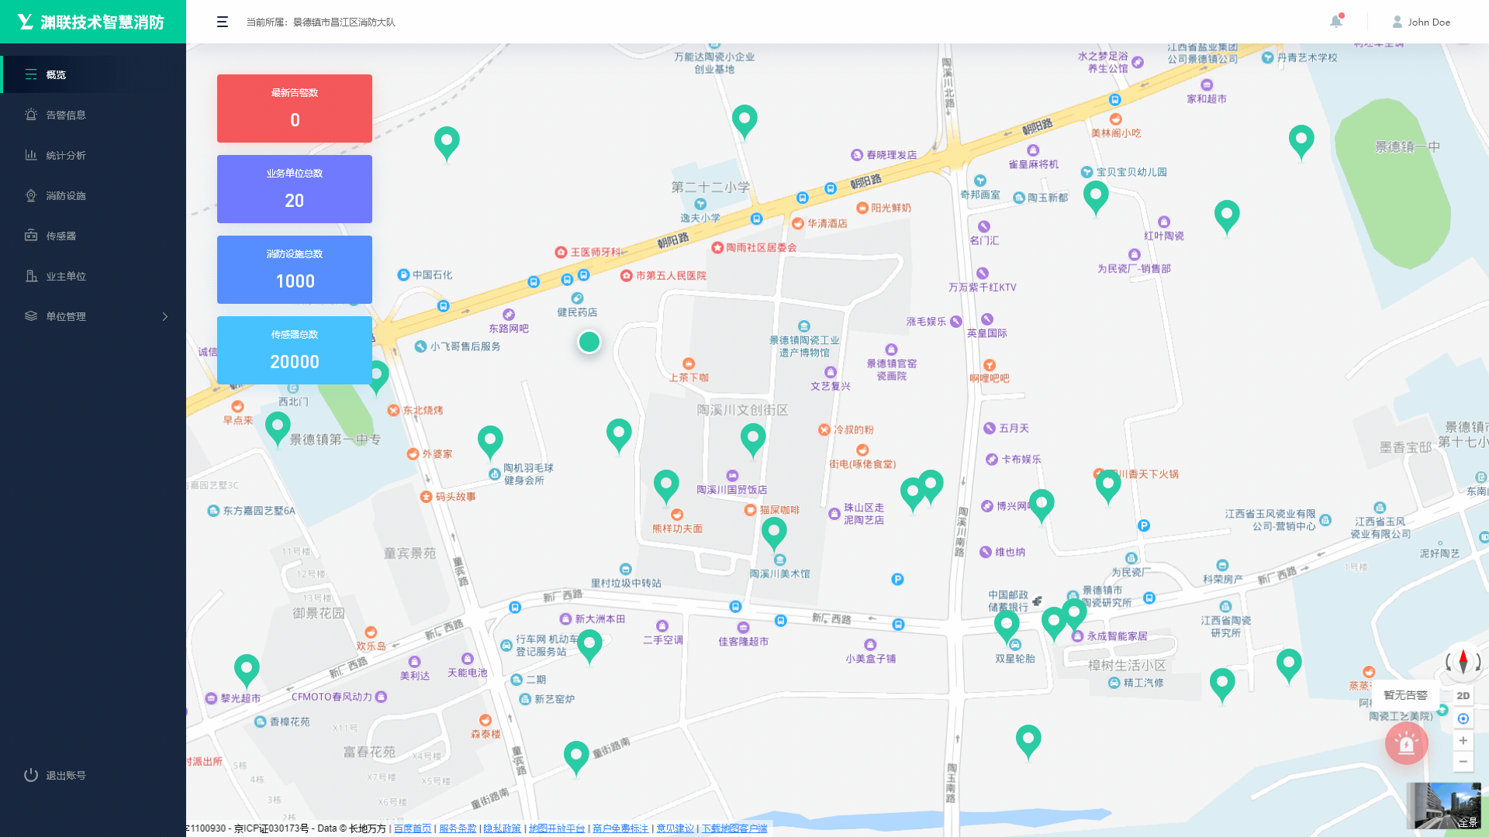
Task: Open the 下载地图客户端 link
Action: 734,828
